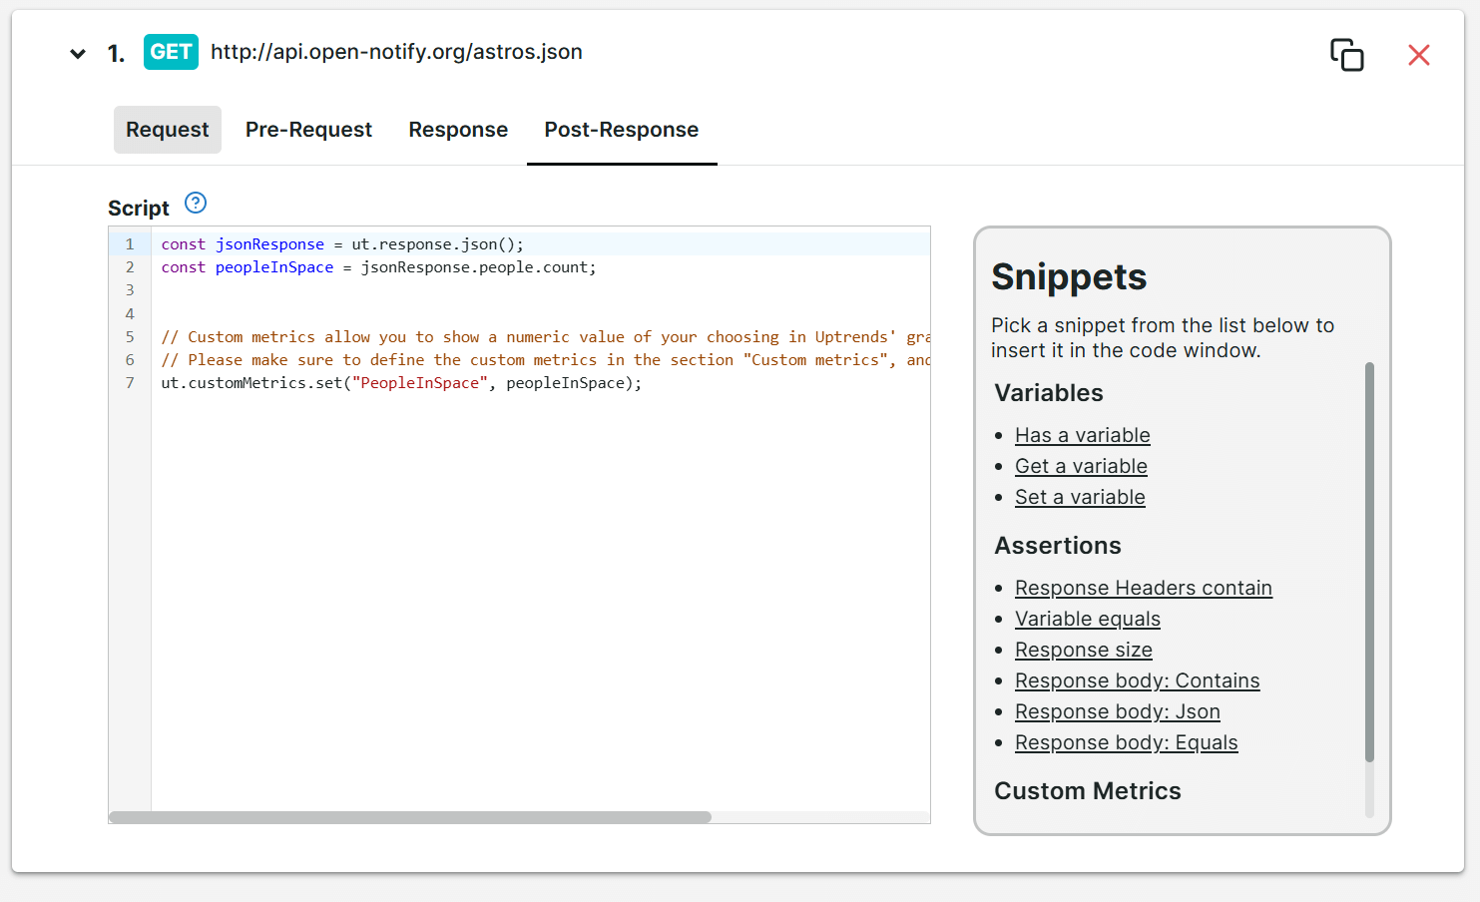This screenshot has width=1480, height=902.
Task: Insert 'Response body: Json' snippet
Action: (1118, 711)
